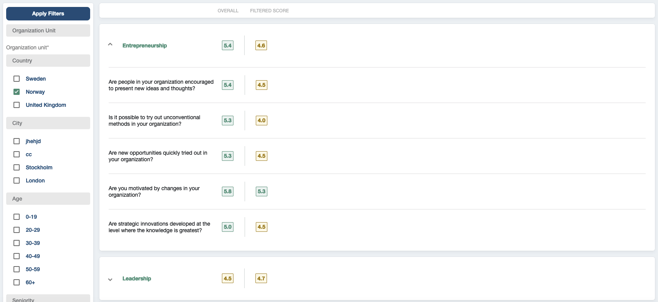Click the 5.8 overall score badge
The height and width of the screenshot is (302, 658).
228,191
